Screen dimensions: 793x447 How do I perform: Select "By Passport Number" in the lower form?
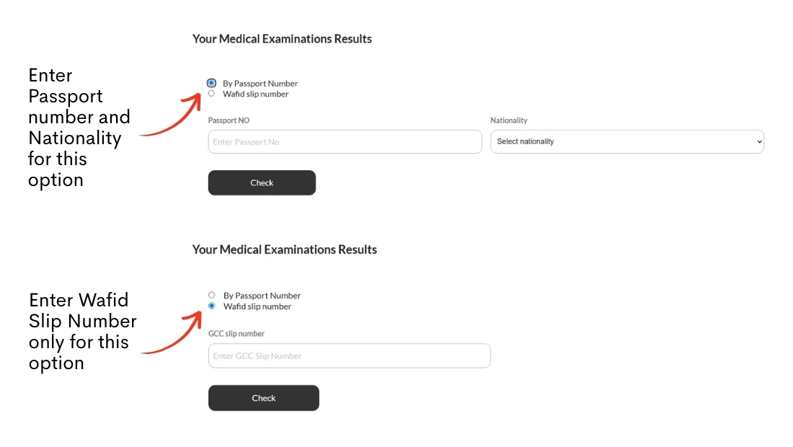pos(211,295)
